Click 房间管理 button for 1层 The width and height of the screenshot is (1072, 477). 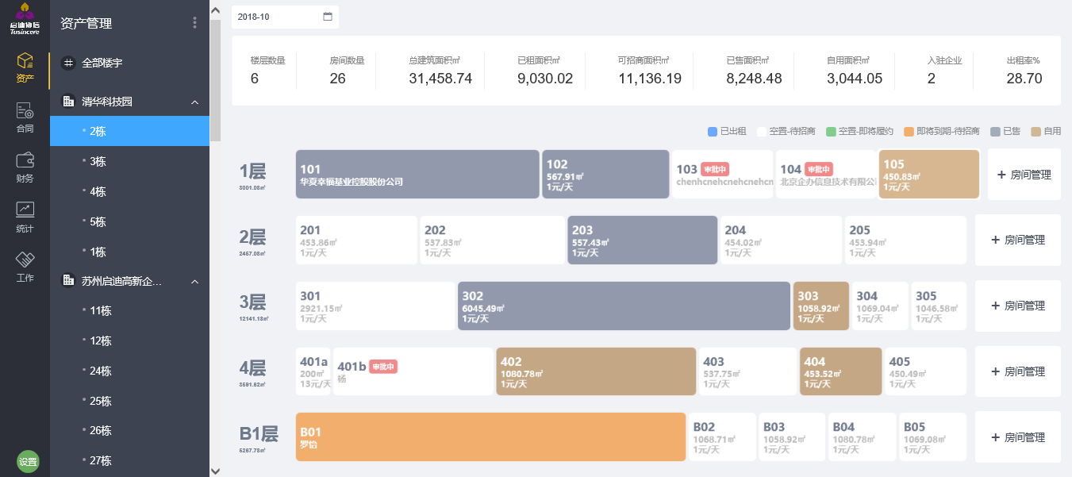coord(1024,175)
